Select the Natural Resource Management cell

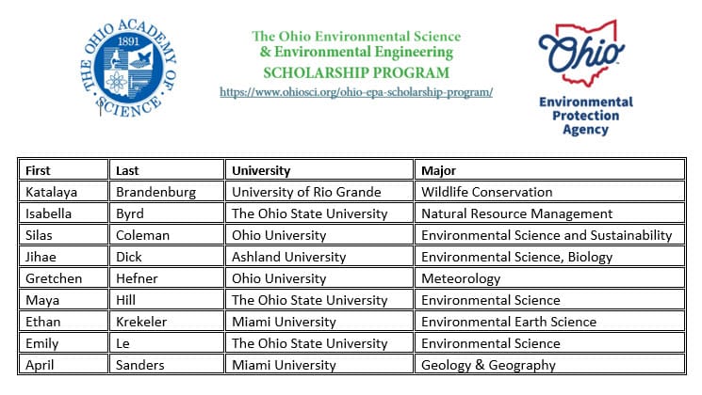point(549,213)
